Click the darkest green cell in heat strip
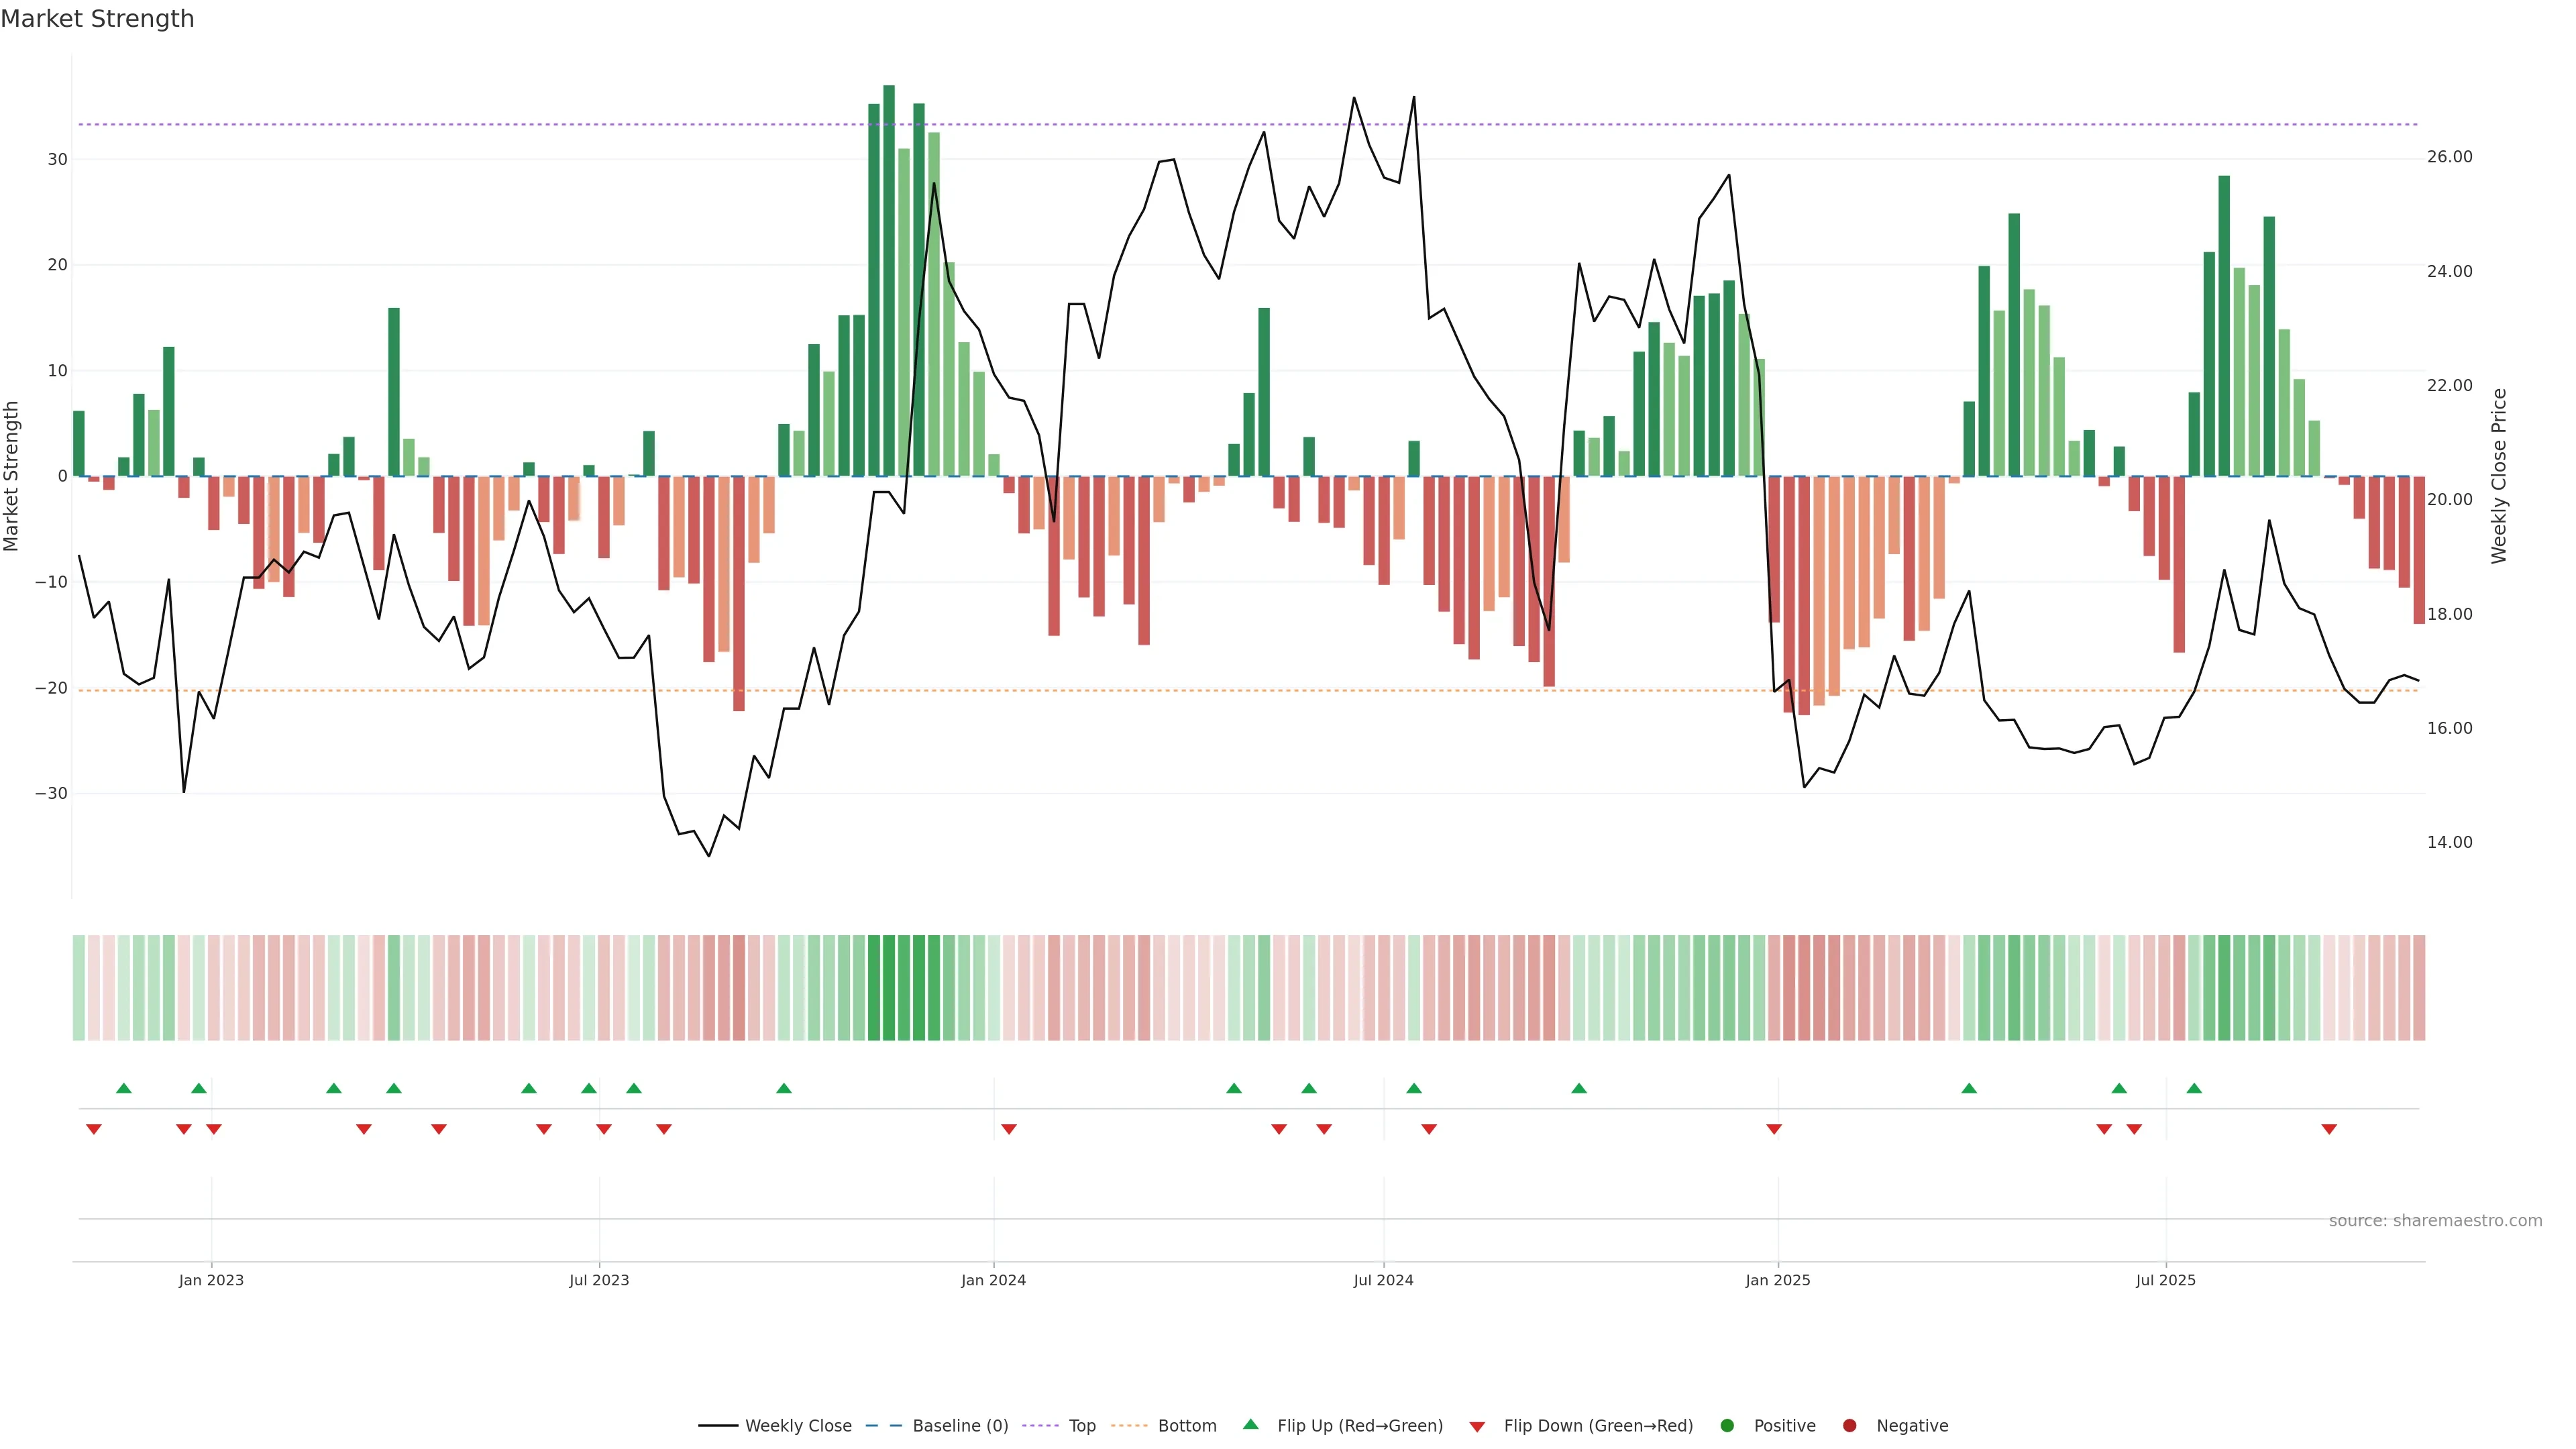 (x=889, y=987)
